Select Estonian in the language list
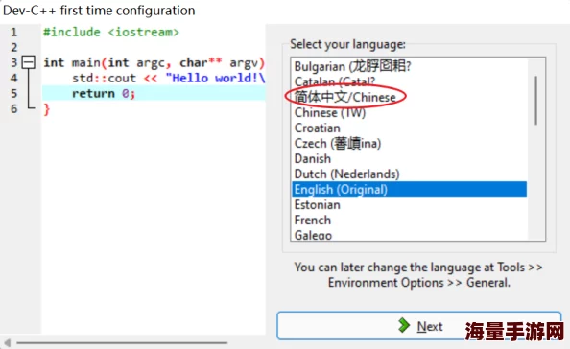Image resolution: width=570 pixels, height=349 pixels. pos(410,205)
